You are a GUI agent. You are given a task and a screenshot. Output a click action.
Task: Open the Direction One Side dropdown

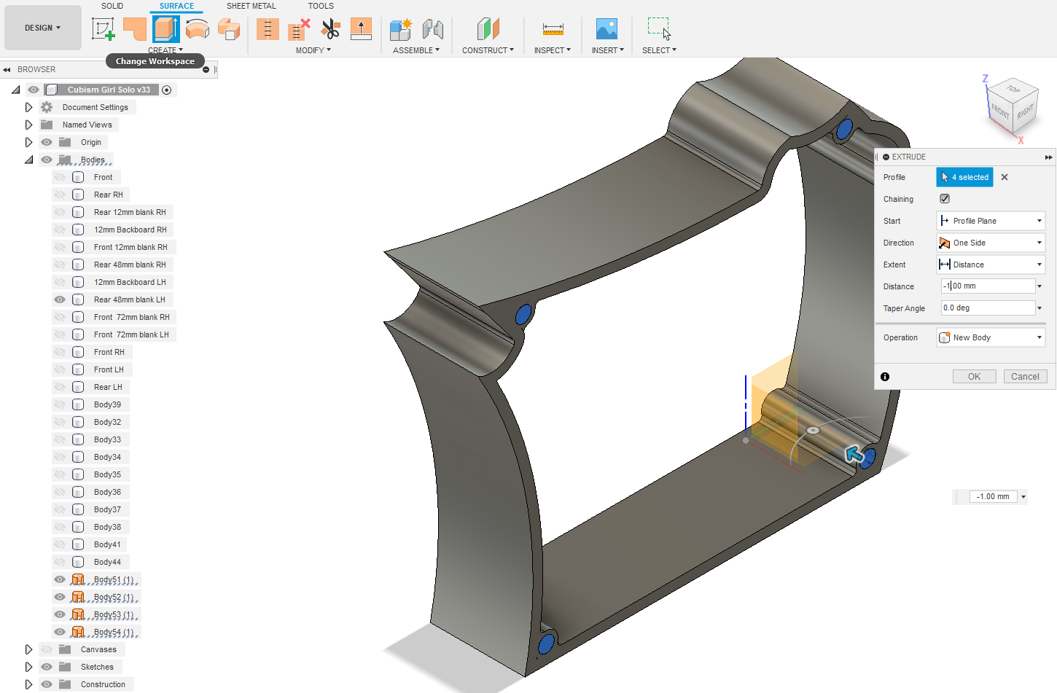click(x=991, y=243)
